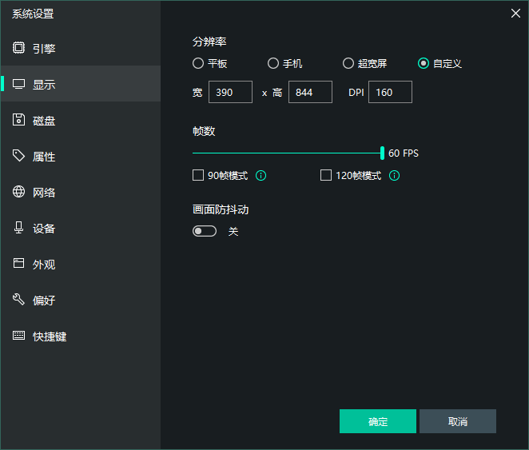Image resolution: width=529 pixels, height=450 pixels.
Task: Click the 帧数 FPS slider handle
Action: (x=382, y=153)
